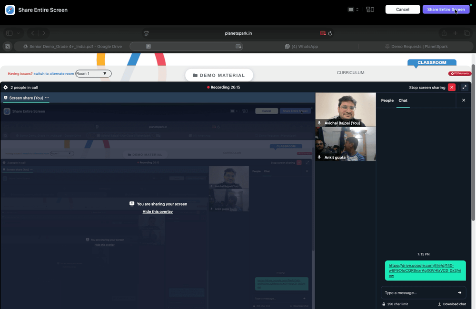476x309 pixels.
Task: Select Avichal Bajpai (You) video thumbnail
Action: tap(346, 110)
